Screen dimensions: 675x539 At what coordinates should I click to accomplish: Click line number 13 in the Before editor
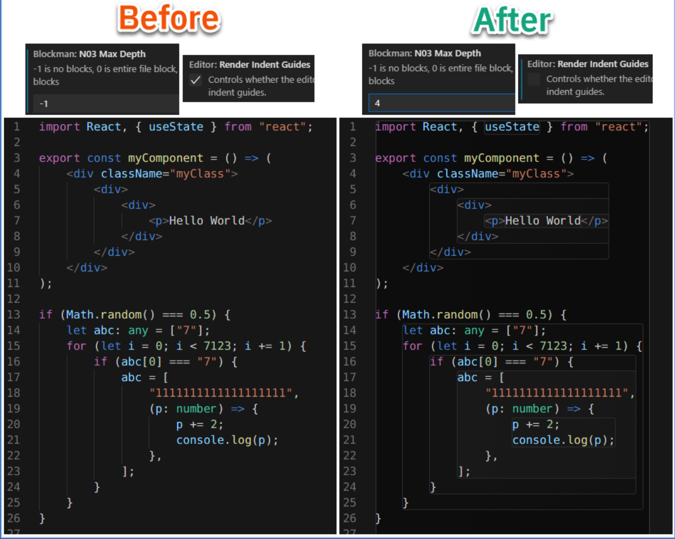(14, 314)
